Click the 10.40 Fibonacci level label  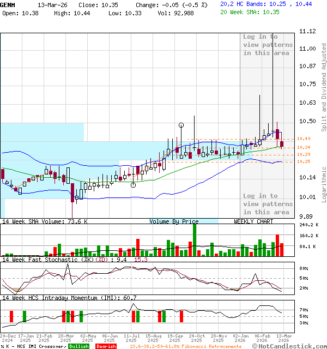[304, 139]
